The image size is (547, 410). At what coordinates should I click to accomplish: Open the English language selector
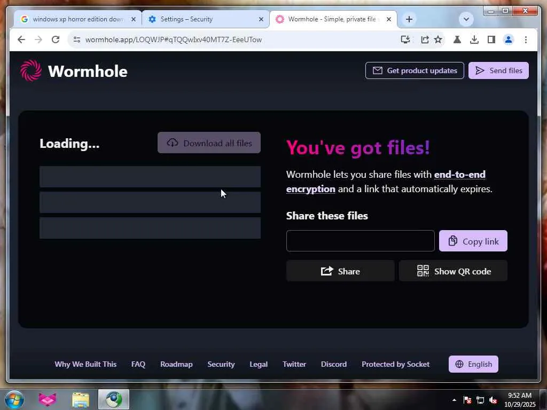coord(473,364)
